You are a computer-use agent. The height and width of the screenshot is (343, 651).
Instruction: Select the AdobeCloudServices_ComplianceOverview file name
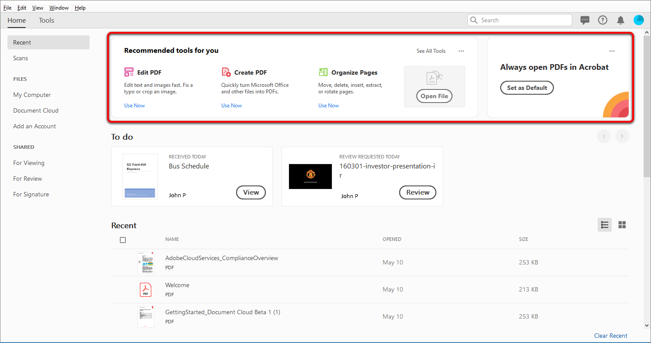222,258
